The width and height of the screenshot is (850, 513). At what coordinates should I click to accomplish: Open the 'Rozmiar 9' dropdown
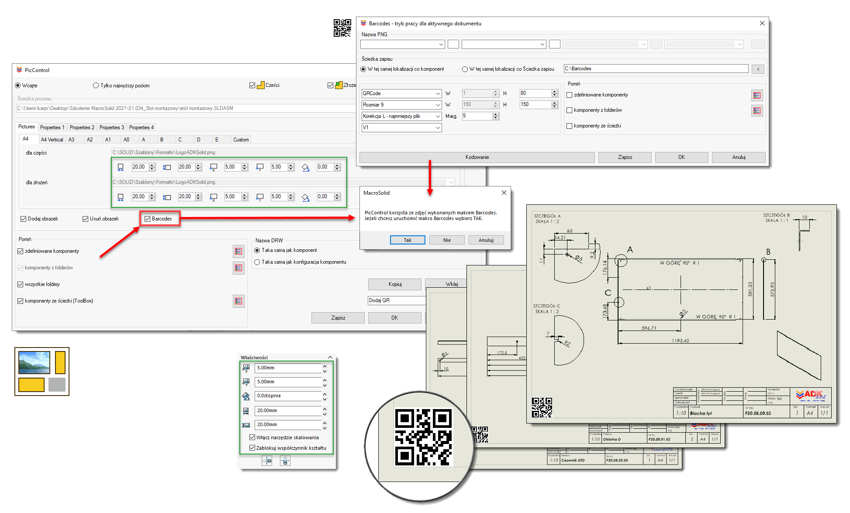438,105
